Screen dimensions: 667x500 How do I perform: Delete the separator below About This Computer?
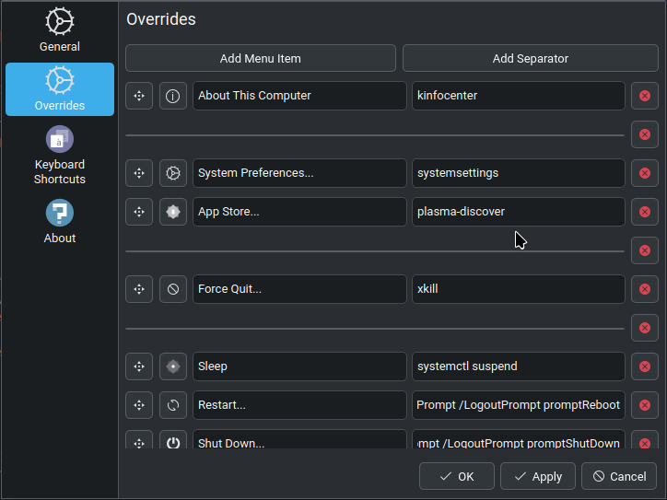pyautogui.click(x=645, y=134)
